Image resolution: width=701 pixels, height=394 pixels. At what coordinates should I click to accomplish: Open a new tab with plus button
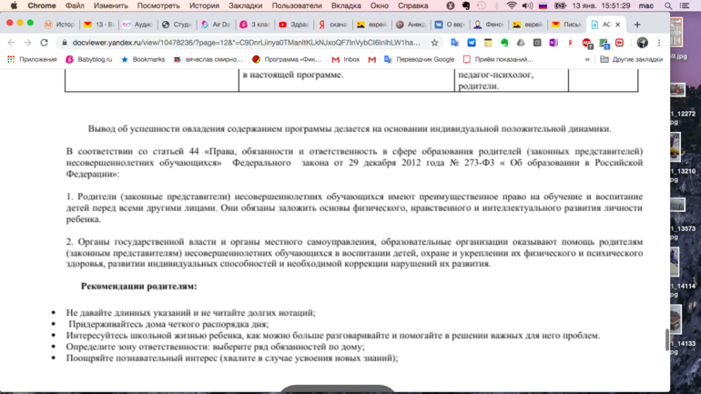[x=637, y=25]
